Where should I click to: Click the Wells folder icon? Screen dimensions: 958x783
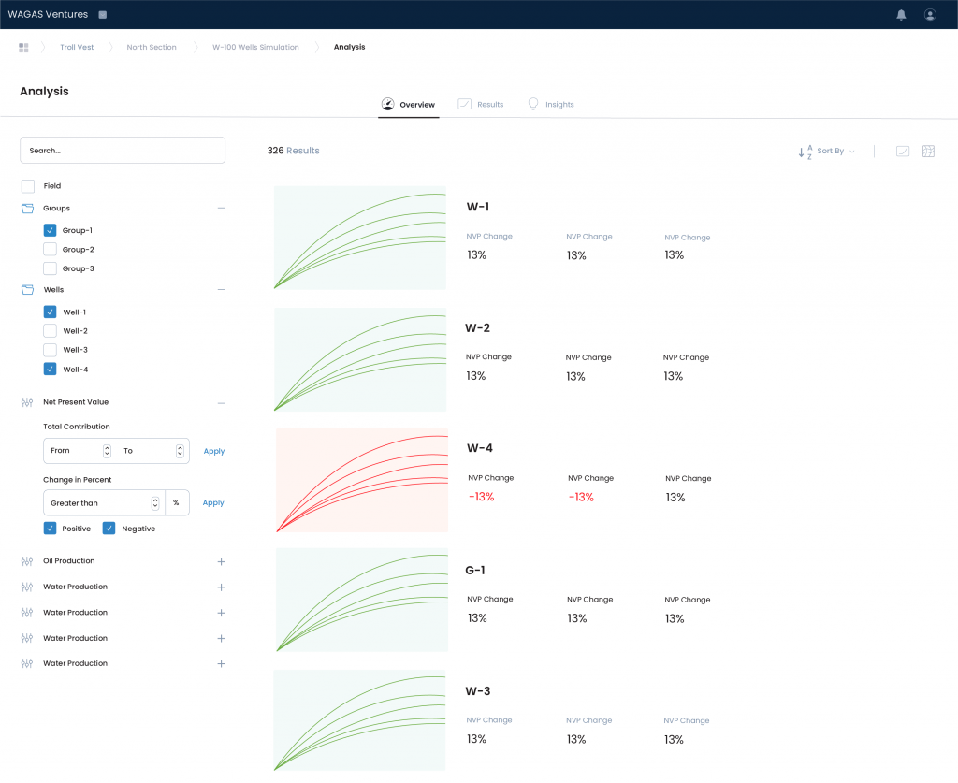pos(27,290)
